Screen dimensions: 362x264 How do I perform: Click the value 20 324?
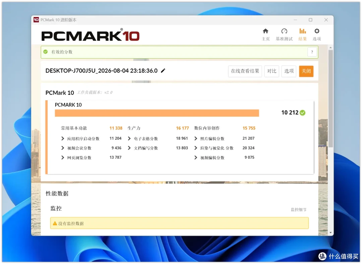[248, 148]
